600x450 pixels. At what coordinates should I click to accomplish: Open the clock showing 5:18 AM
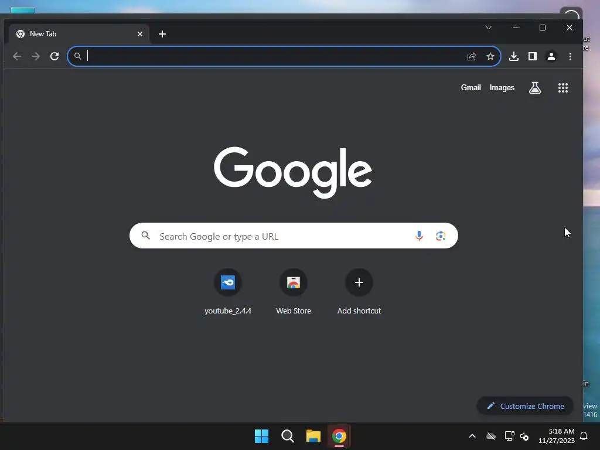point(557,436)
